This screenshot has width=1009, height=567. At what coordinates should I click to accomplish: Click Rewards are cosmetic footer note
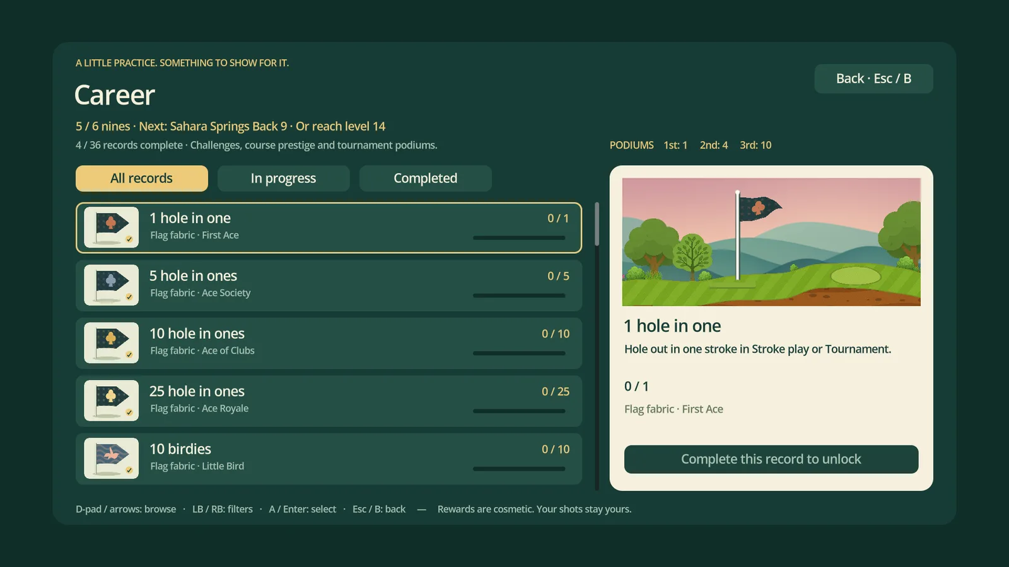(x=534, y=509)
